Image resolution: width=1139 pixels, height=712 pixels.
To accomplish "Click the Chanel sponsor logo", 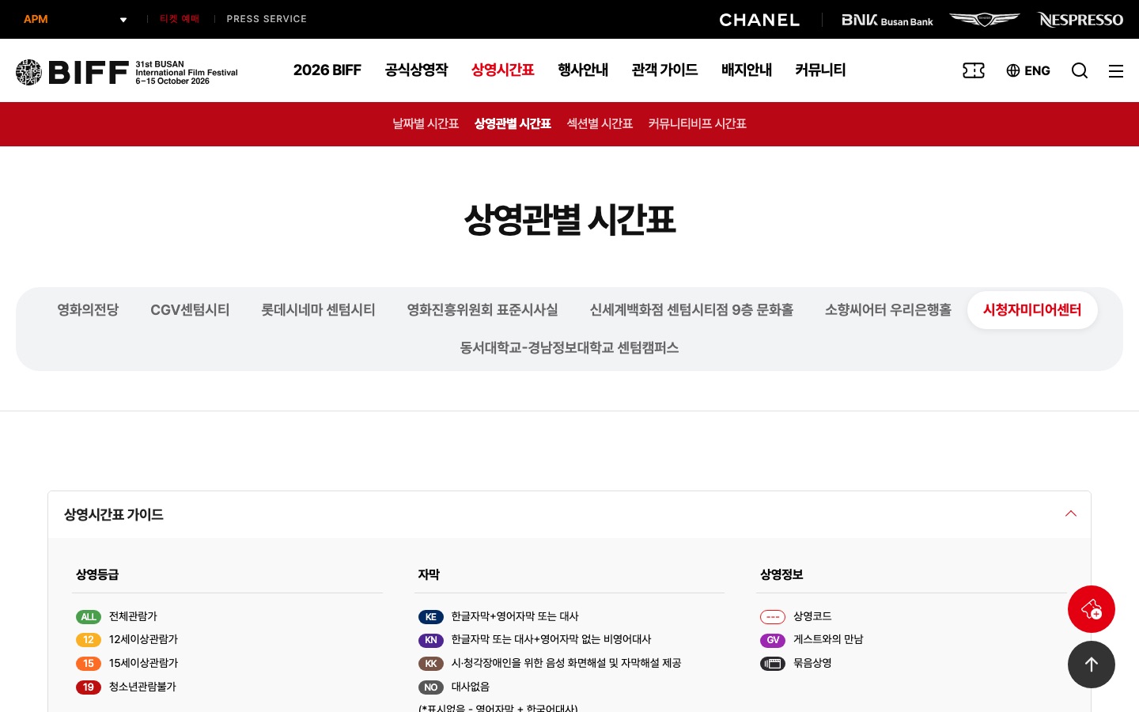I will coord(759,20).
